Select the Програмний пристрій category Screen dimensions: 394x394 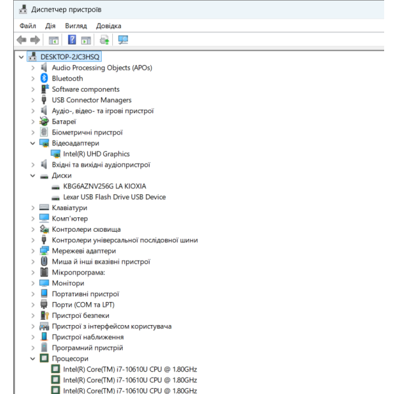[87, 348]
